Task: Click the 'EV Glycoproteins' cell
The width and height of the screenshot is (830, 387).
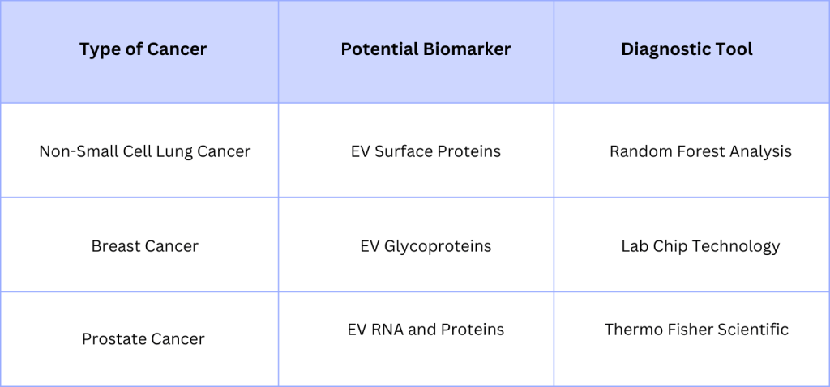Action: (426, 246)
